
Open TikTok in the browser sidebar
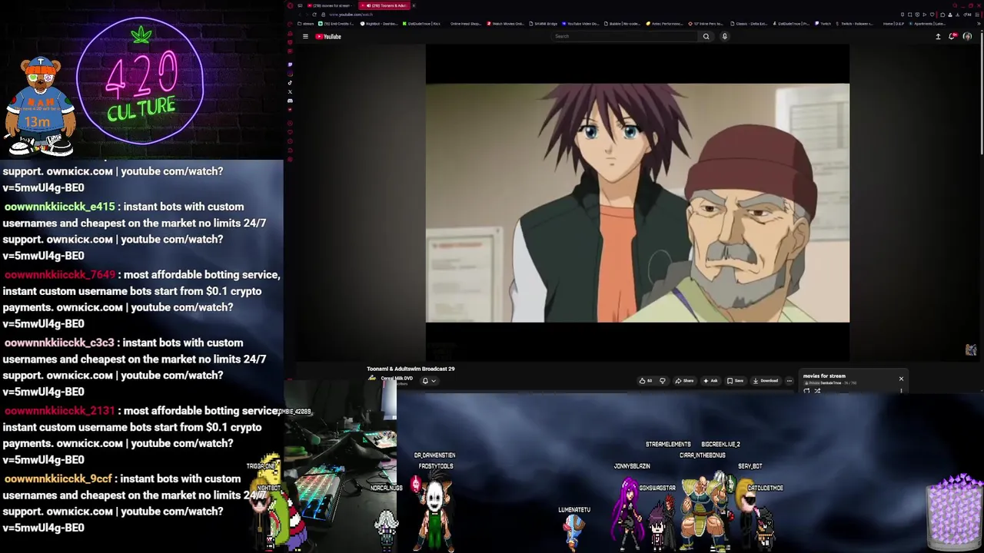pos(290,83)
